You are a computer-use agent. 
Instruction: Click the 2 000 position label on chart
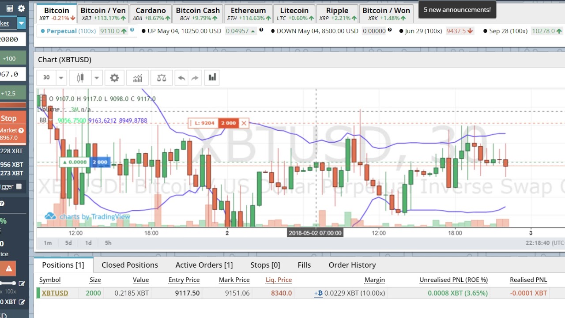pyautogui.click(x=100, y=162)
